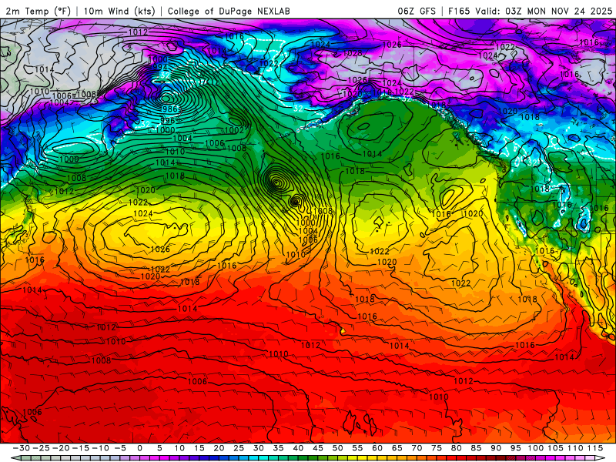Screen dimensions: 616x462
Task: Click the 1002 isobar label
Action: tap(234, 130)
